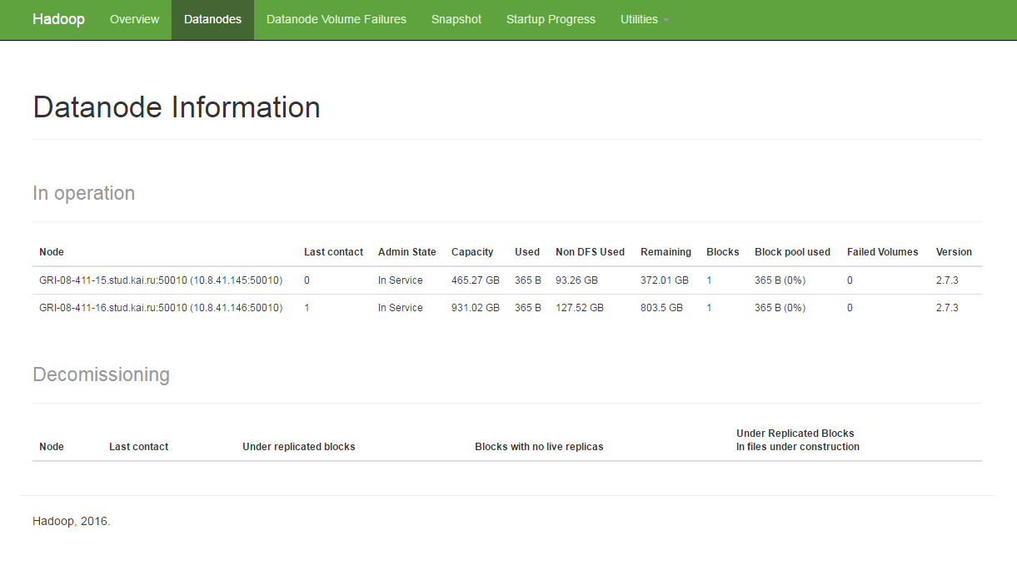Click the Under replicated blocks header
Viewport: 1017px width, 580px height.
click(299, 447)
